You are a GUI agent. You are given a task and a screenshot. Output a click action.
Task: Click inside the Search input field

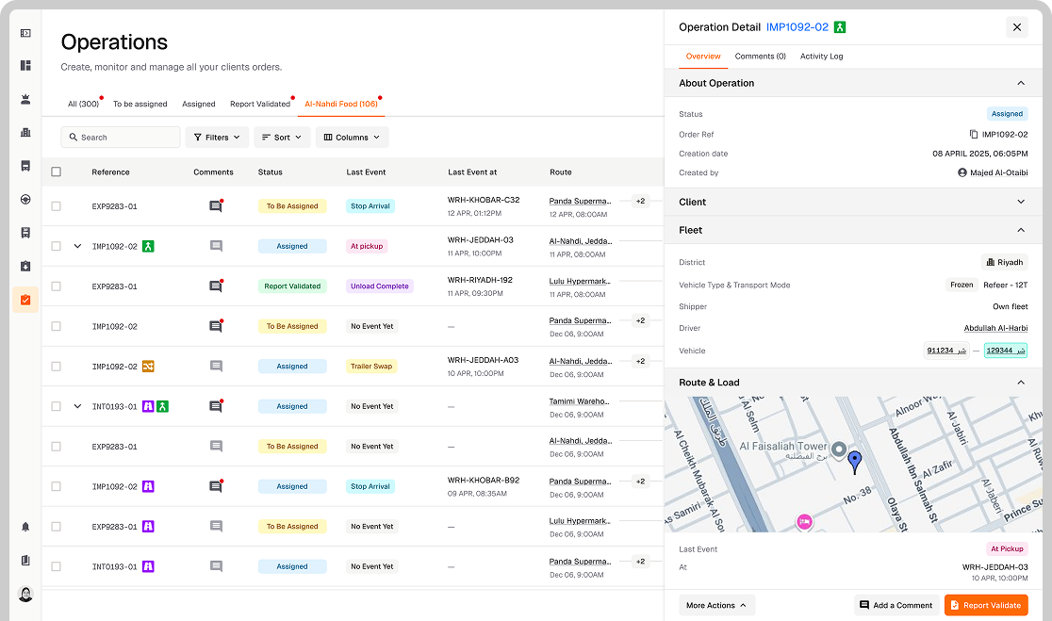pos(121,137)
